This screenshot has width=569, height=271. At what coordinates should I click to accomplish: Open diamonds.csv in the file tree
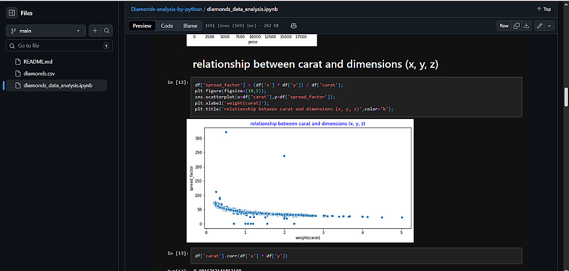pyautogui.click(x=39, y=73)
